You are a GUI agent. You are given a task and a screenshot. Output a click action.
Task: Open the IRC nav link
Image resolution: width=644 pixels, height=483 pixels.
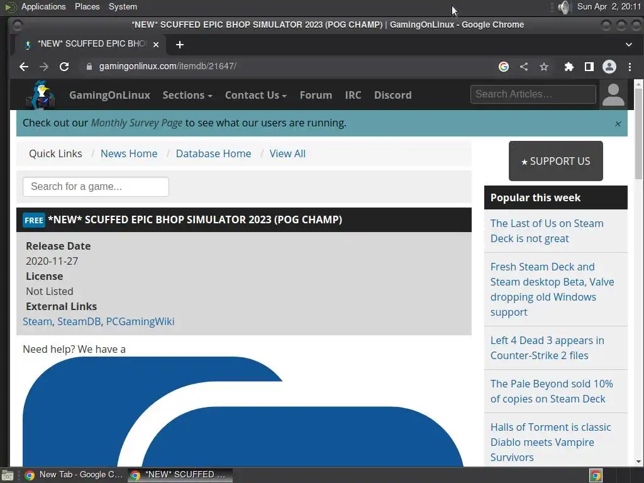353,95
